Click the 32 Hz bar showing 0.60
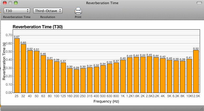The height and width of the screenshot is (111, 204). (x=23, y=68)
